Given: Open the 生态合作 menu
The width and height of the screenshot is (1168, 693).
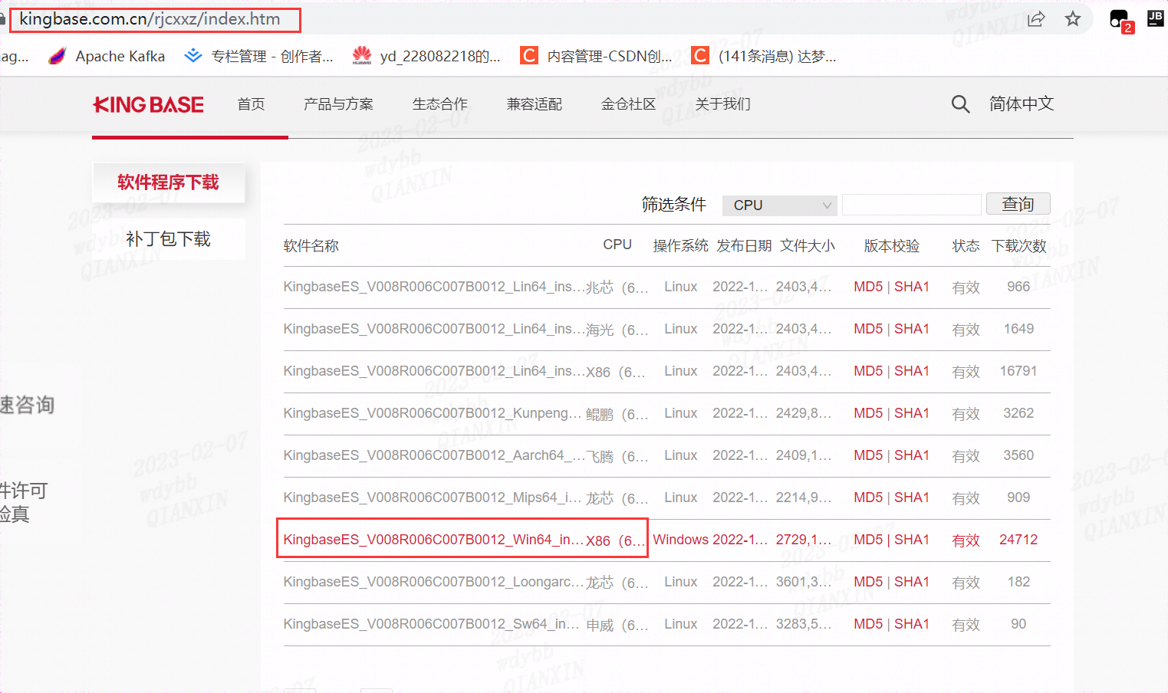Looking at the screenshot, I should [440, 104].
